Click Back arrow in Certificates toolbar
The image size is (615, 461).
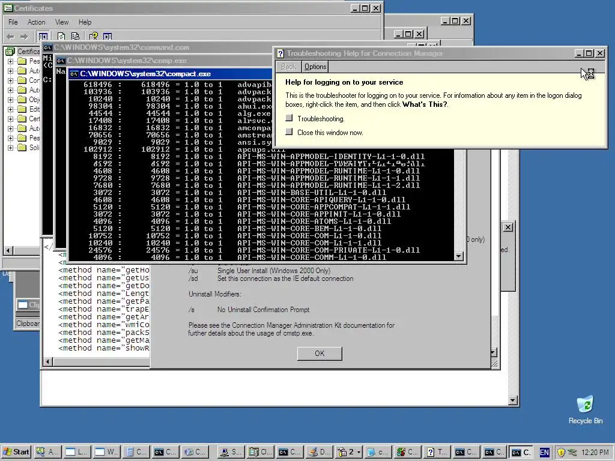tap(11, 37)
